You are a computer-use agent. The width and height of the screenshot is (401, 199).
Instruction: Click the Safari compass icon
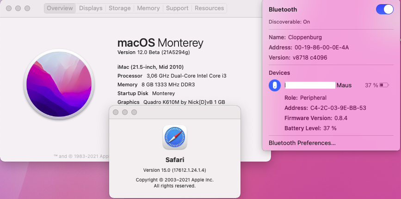tap(175, 137)
